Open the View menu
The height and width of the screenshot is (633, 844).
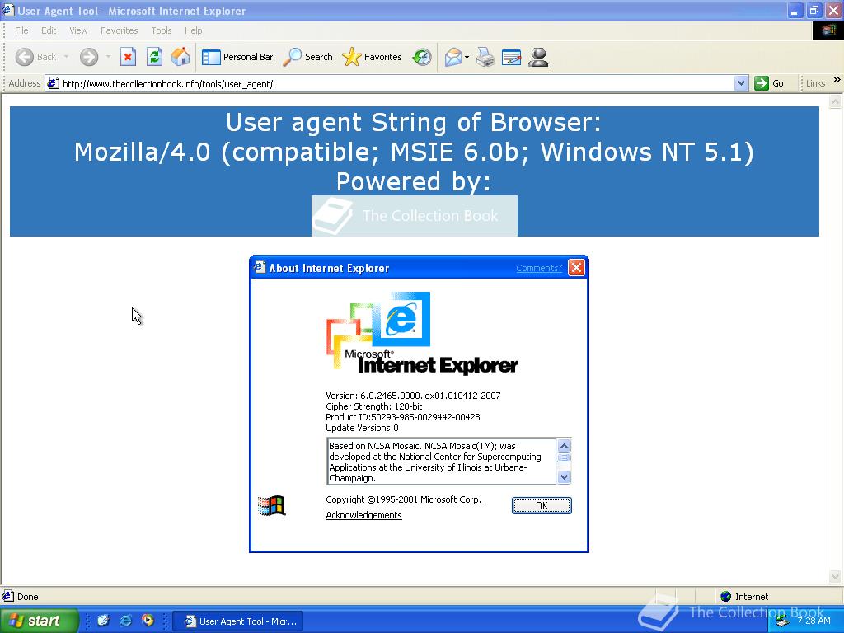point(78,30)
